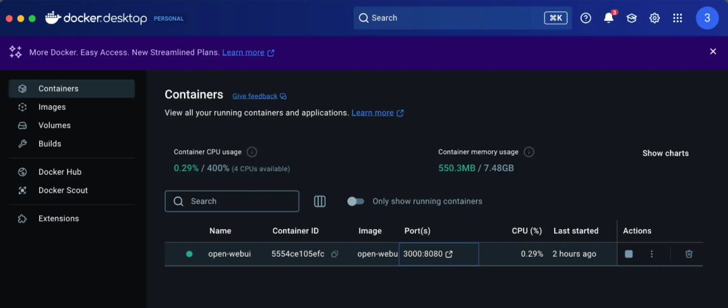
Task: Open more actions menu for open-webui
Action: [x=652, y=254]
